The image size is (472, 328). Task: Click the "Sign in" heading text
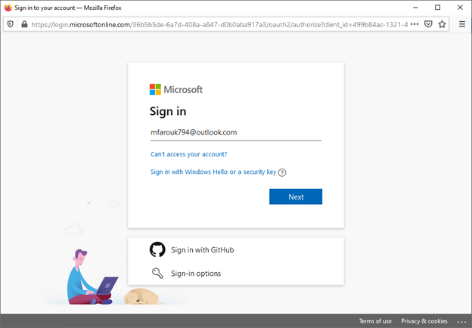168,112
